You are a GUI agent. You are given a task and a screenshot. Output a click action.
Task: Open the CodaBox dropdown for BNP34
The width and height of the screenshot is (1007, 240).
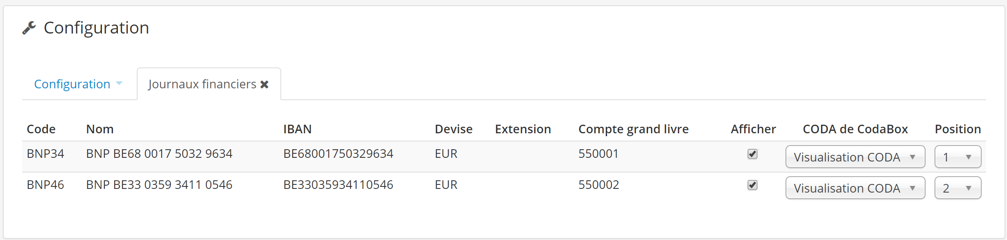(855, 157)
